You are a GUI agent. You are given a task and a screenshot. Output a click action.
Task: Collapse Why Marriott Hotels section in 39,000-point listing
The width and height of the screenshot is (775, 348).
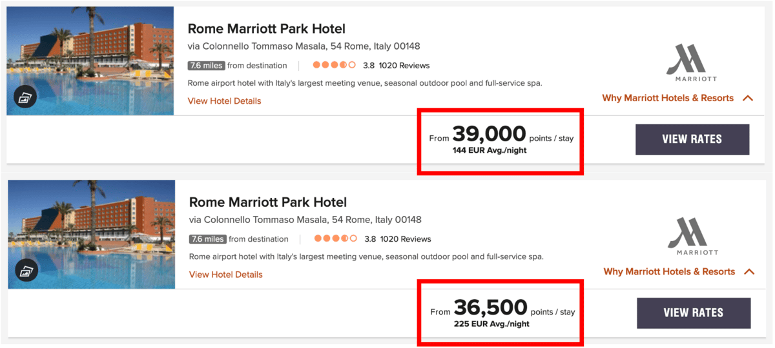click(x=749, y=99)
